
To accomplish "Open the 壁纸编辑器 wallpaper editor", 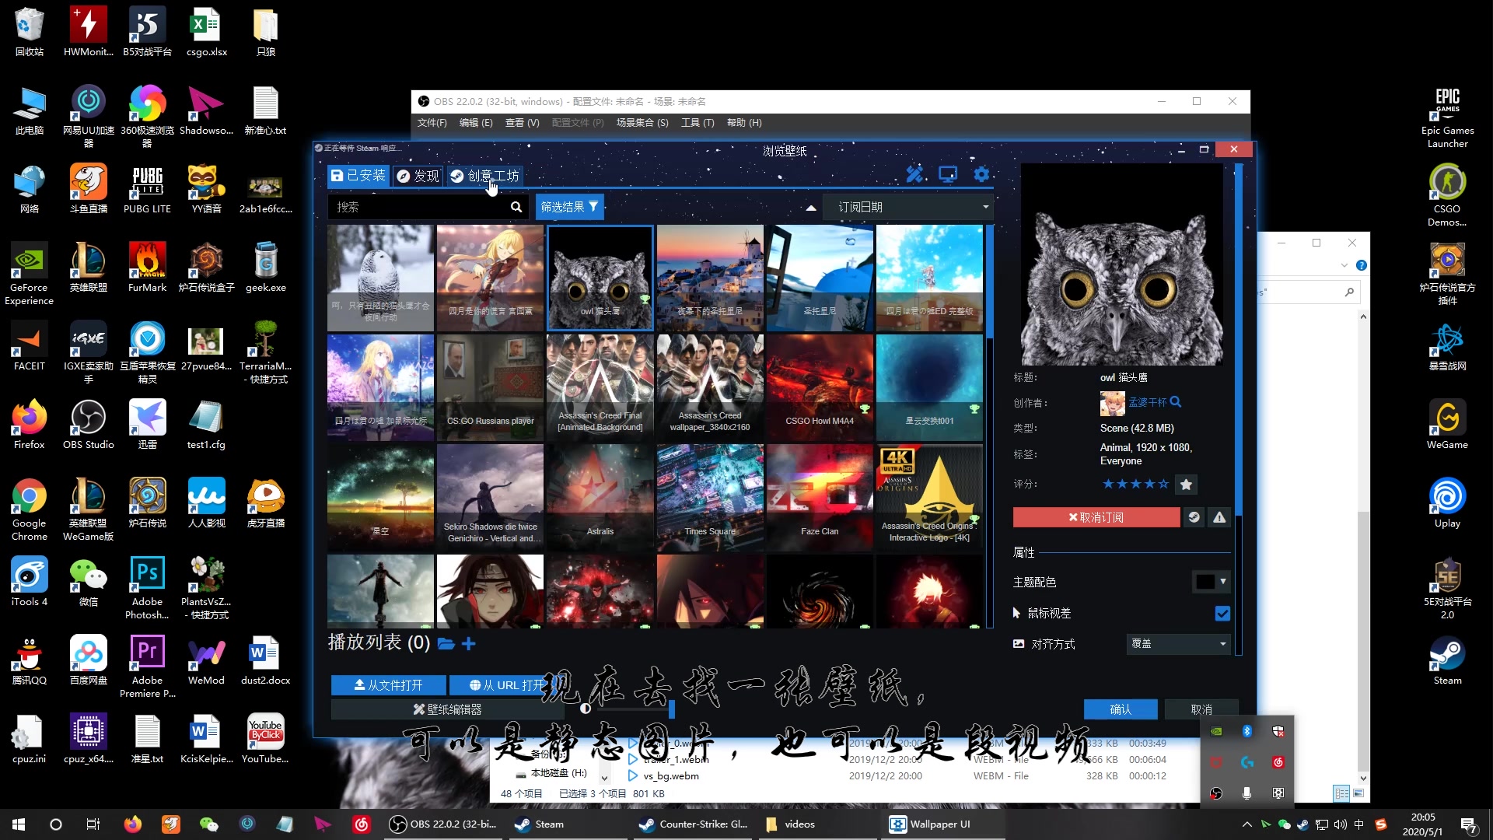I will 447,709.
